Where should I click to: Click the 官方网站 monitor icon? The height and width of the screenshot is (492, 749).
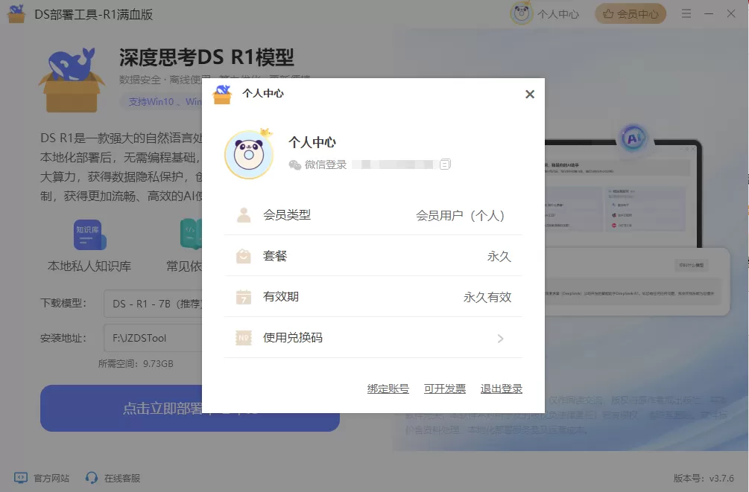coord(21,478)
